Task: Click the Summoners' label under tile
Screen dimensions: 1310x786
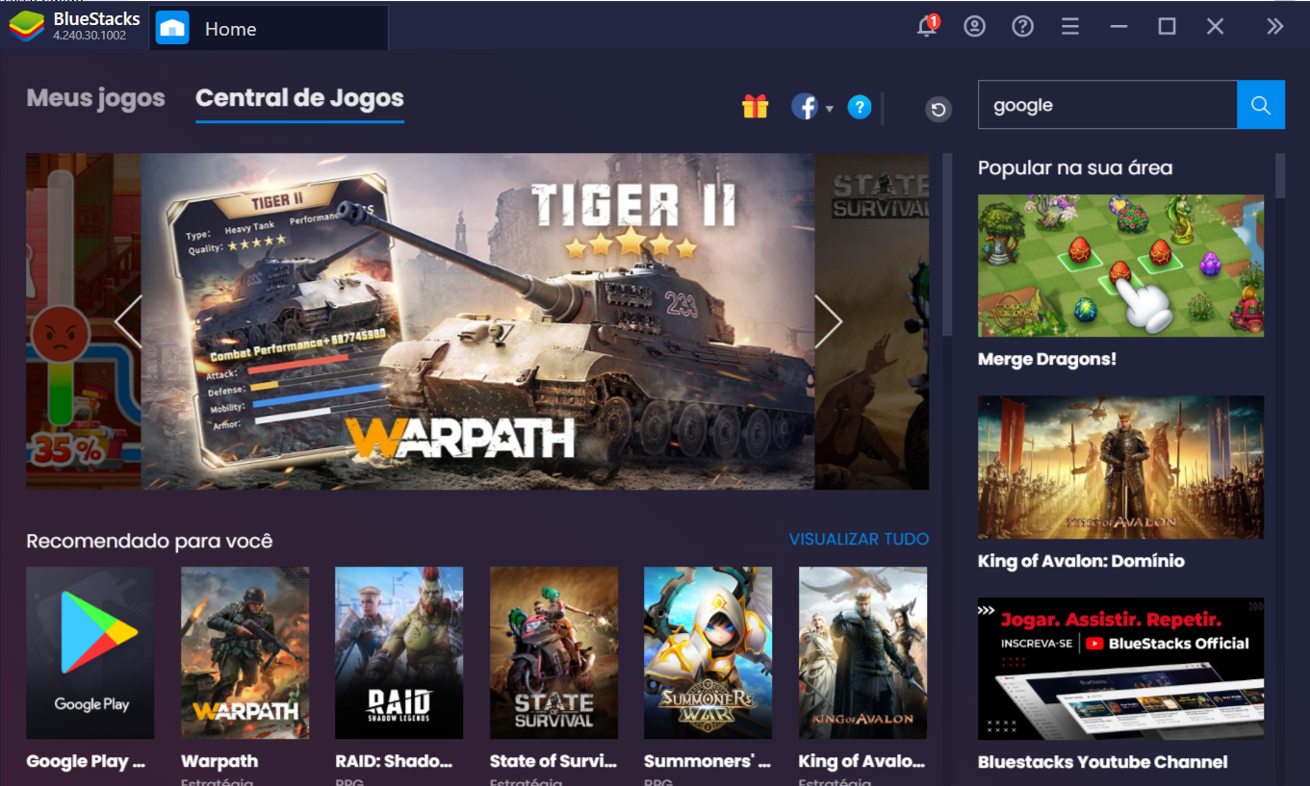Action: tap(707, 761)
